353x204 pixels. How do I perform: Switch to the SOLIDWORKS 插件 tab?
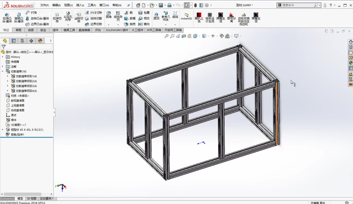click(x=117, y=30)
